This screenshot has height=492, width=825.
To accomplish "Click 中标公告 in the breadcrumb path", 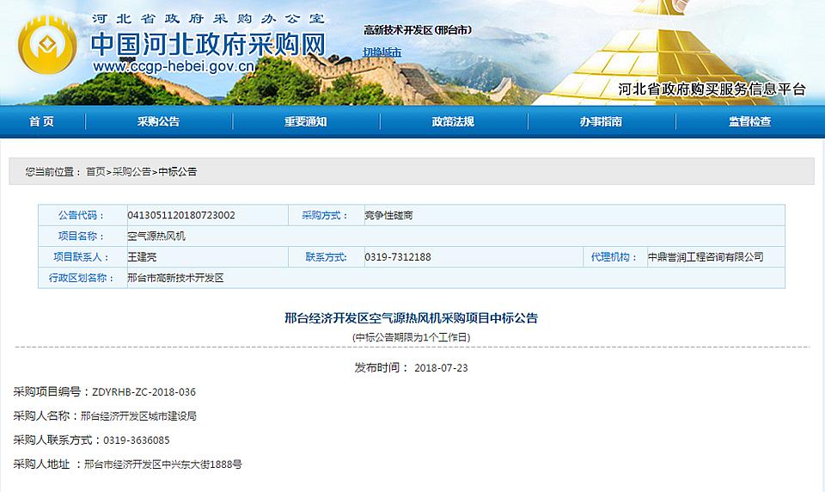I will point(177,172).
